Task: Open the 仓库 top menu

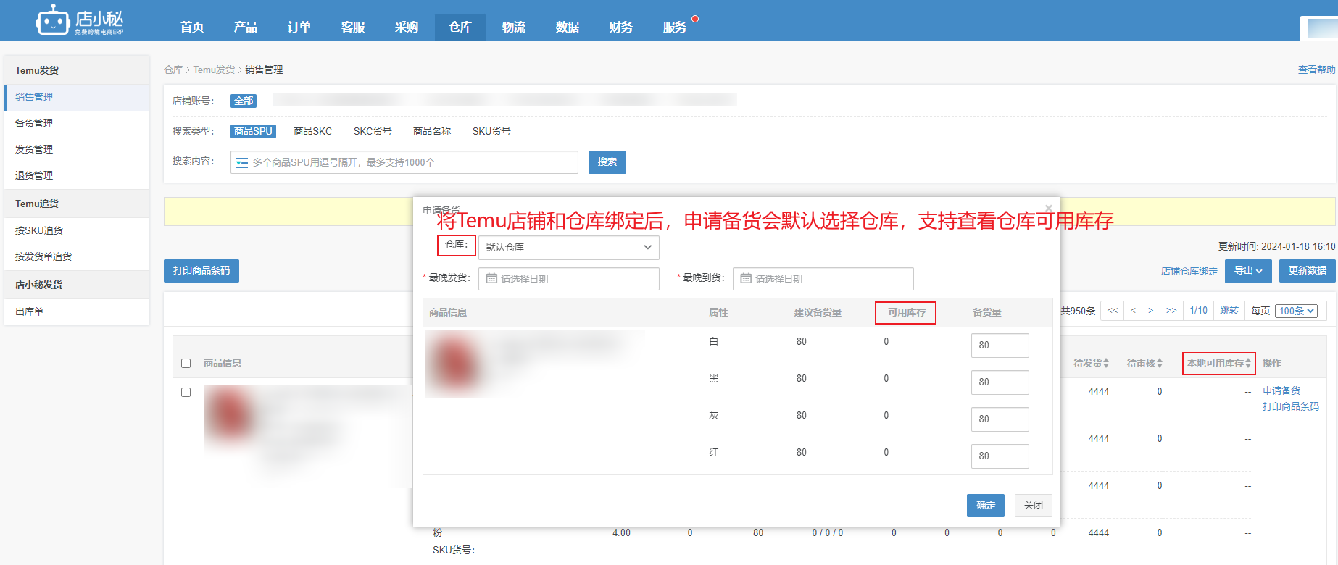Action: coord(460,27)
